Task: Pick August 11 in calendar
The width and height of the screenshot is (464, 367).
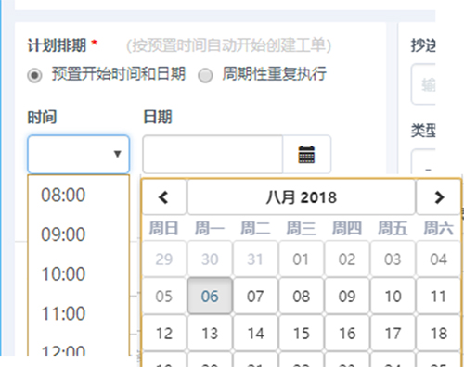Action: point(438,297)
